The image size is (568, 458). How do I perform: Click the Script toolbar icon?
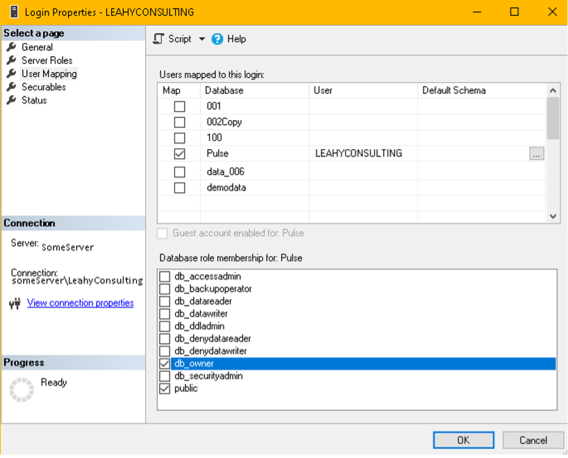click(158, 39)
